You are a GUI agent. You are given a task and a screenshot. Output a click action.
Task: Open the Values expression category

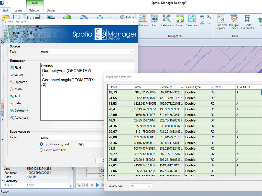(x=16, y=75)
